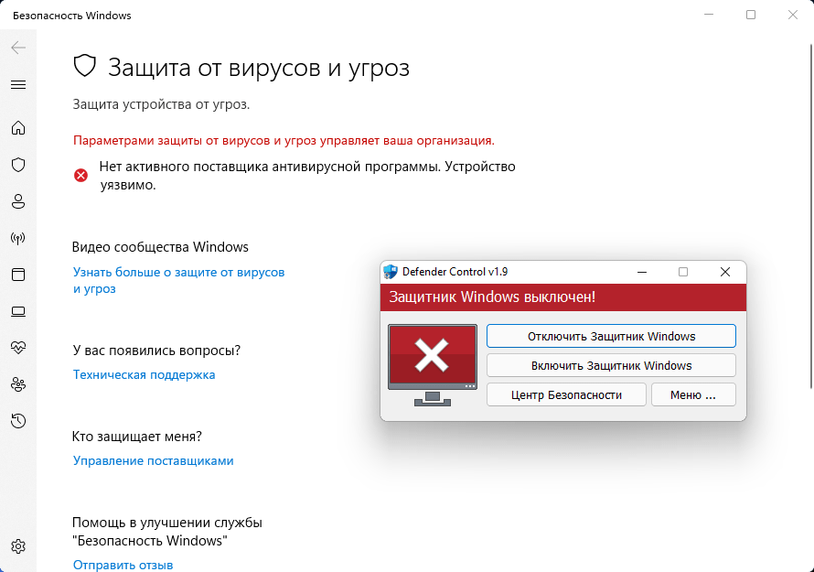
Task: Click 'Защита от вирусов и угроз' heading
Action: (x=259, y=68)
